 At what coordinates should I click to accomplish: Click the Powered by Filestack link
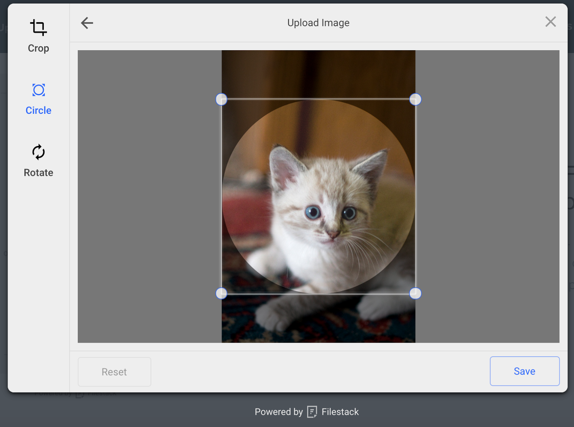(306, 412)
